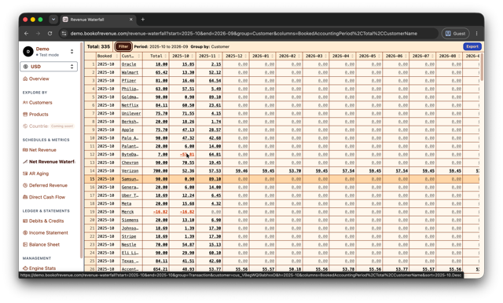
Task: Sort by the Total column header
Action: 156,56
